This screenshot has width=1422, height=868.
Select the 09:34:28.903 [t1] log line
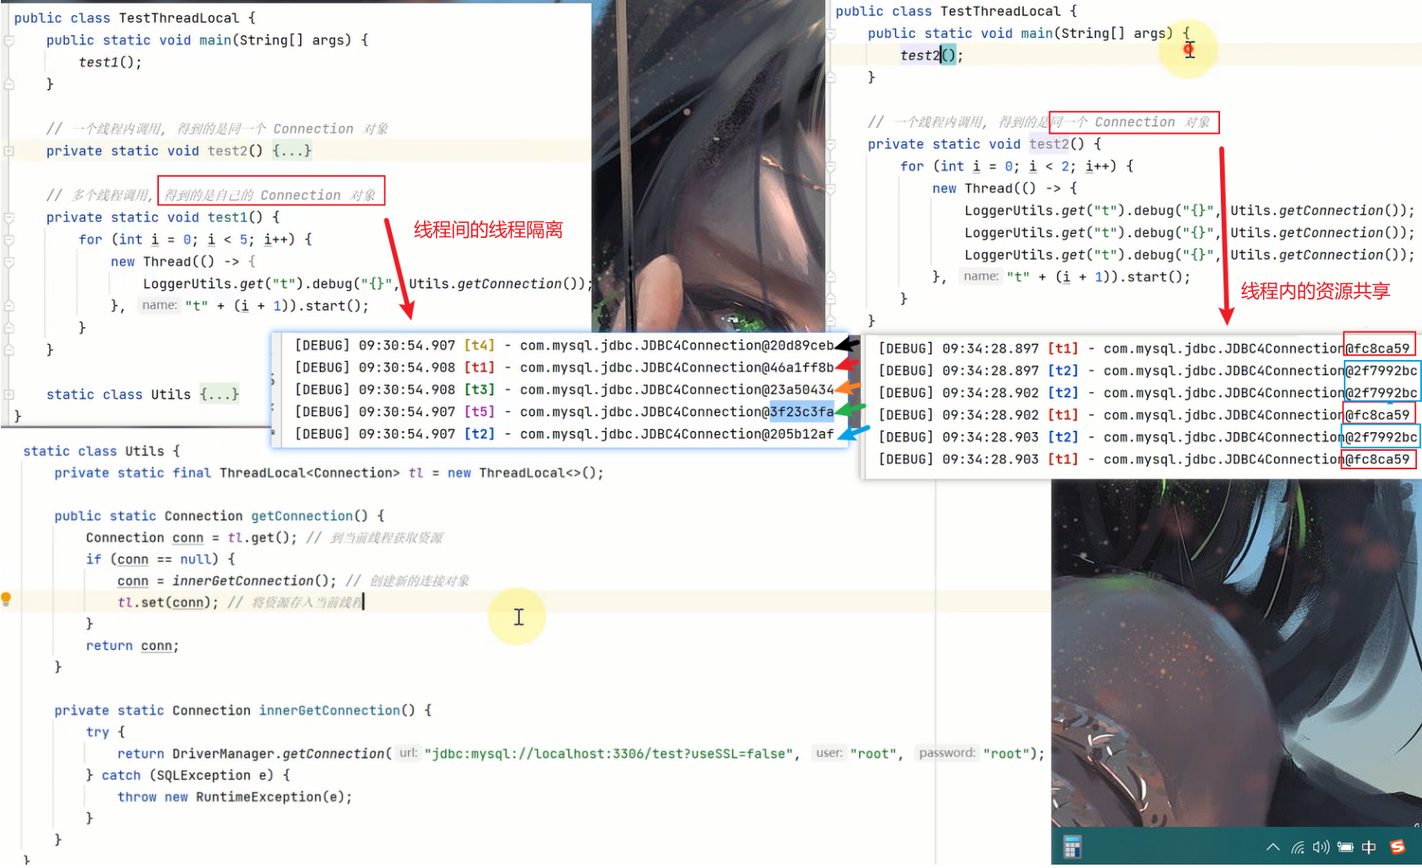[x=1143, y=459]
